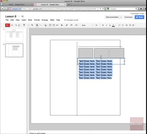Open the new slide layout dropdown arrow
Viewport: 147px width, 134px height.
(9, 25)
